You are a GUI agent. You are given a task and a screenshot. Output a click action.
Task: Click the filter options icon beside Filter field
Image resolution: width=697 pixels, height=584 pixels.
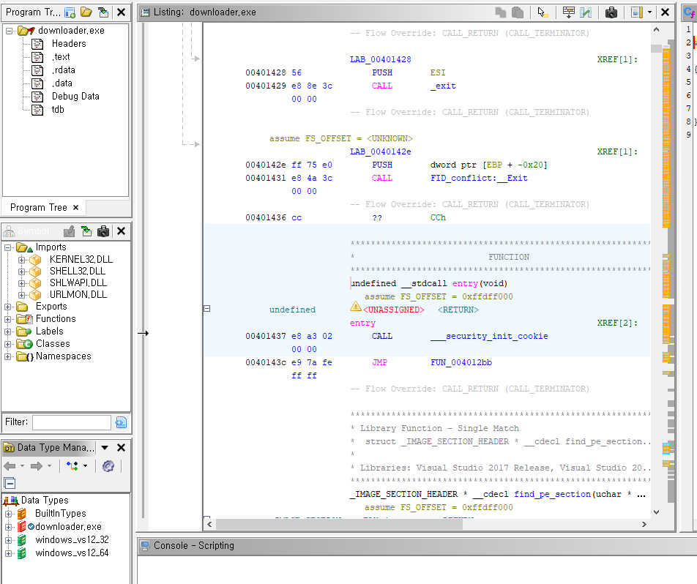(121, 422)
